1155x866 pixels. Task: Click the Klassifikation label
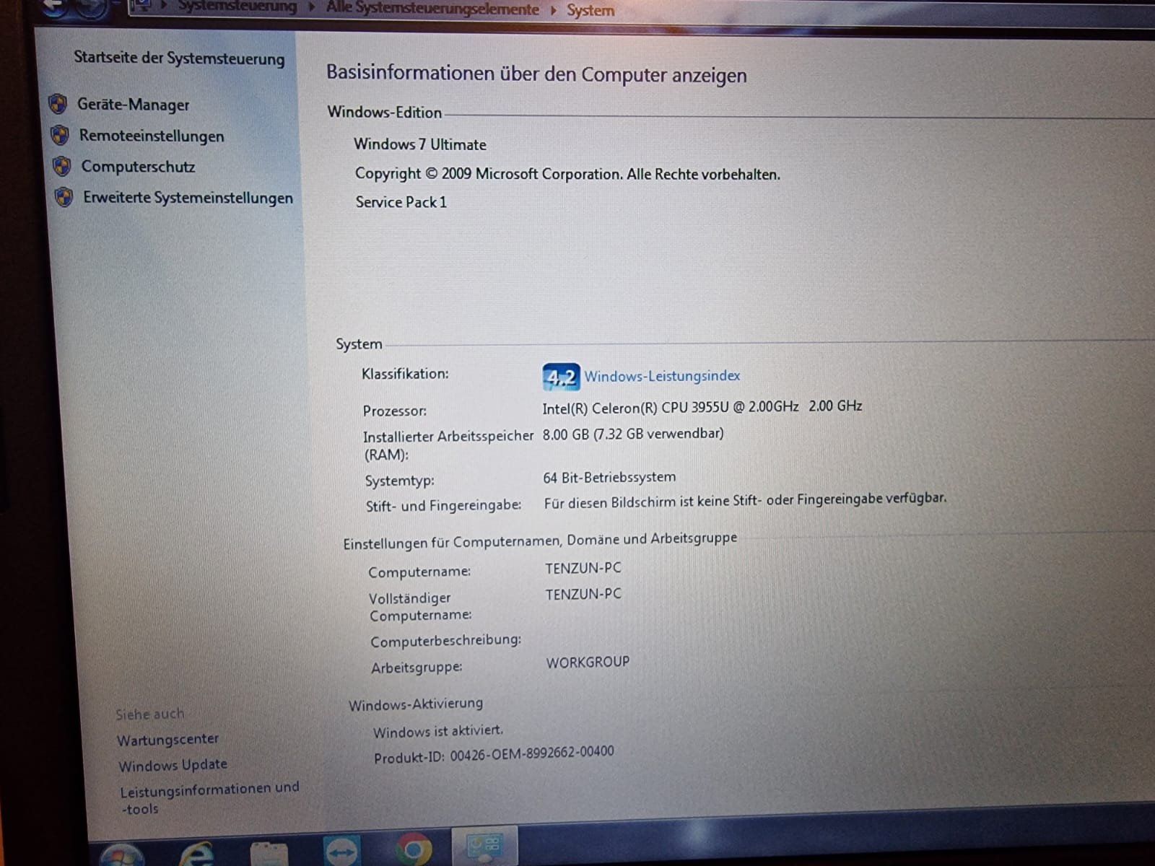click(405, 374)
